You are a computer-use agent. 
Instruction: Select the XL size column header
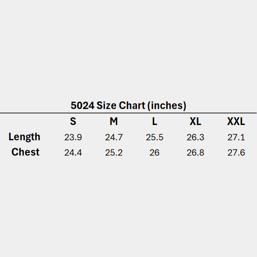pyautogui.click(x=195, y=122)
